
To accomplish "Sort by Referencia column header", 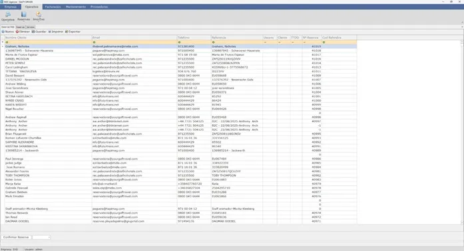I will point(237,37).
